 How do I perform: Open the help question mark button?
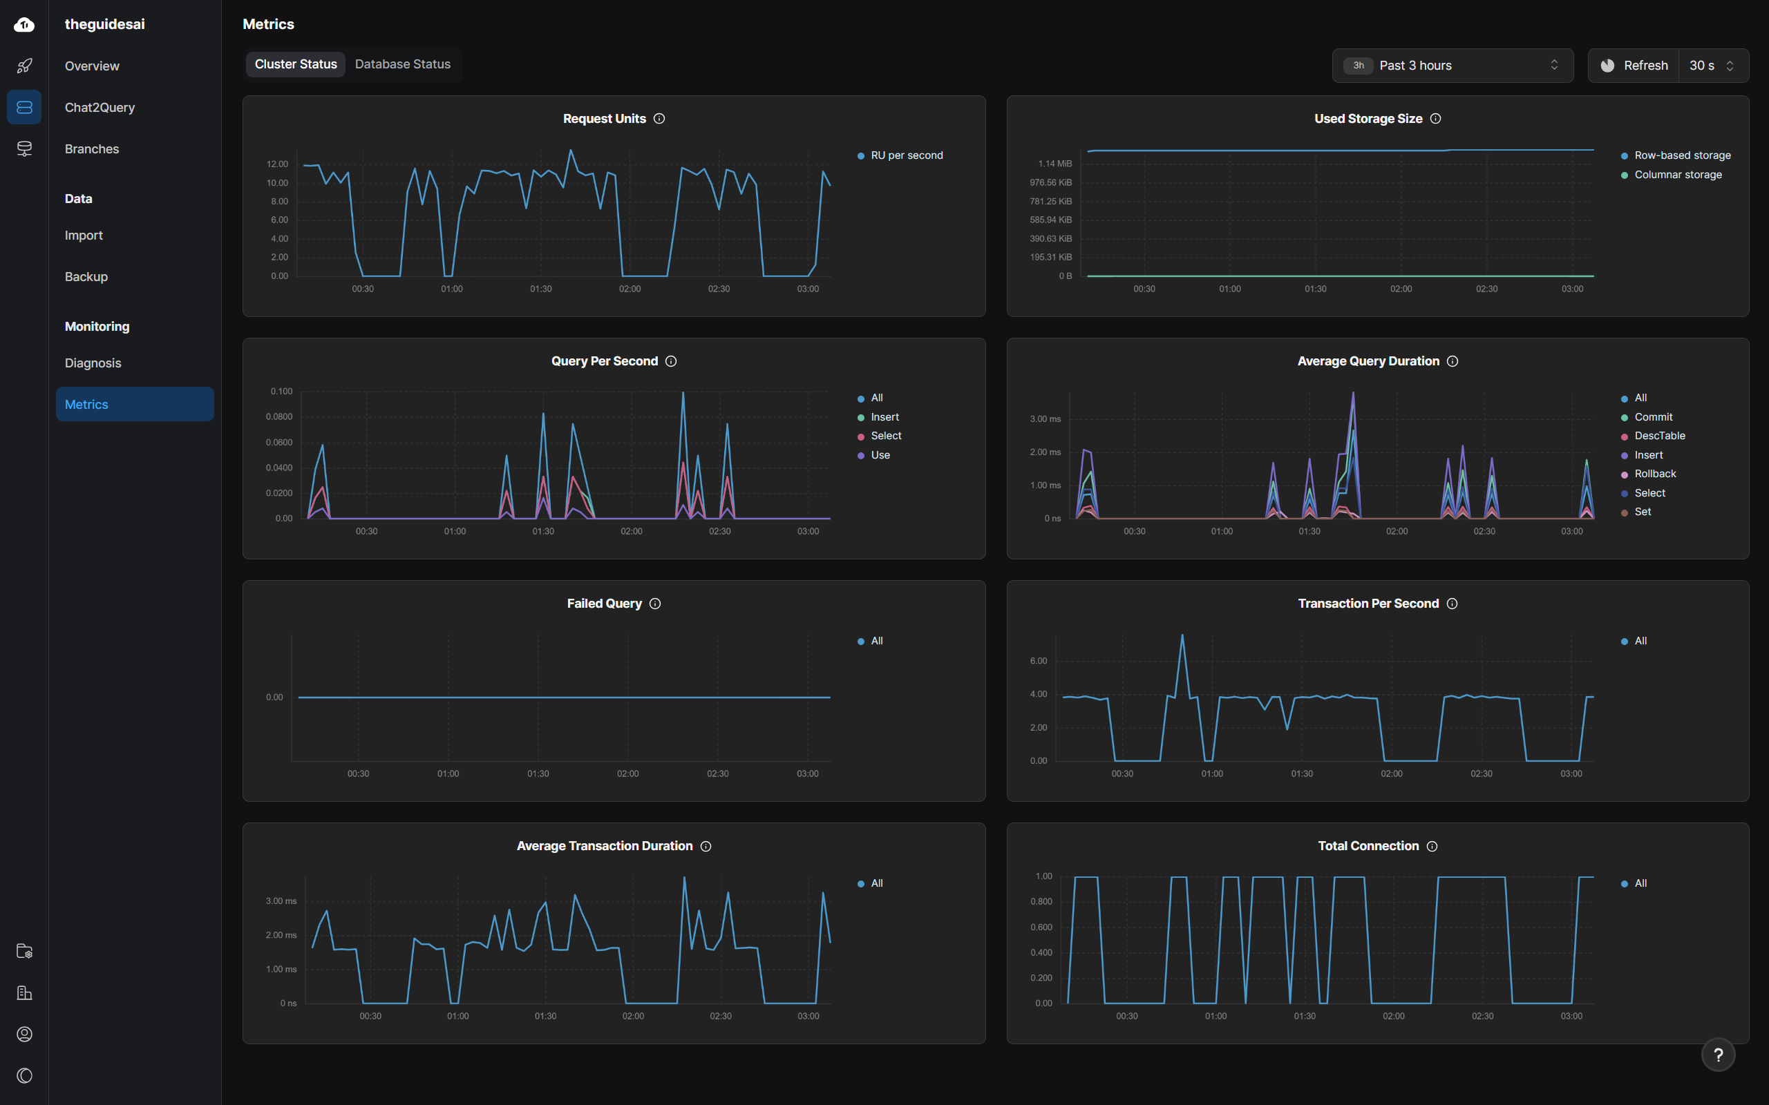click(1718, 1055)
